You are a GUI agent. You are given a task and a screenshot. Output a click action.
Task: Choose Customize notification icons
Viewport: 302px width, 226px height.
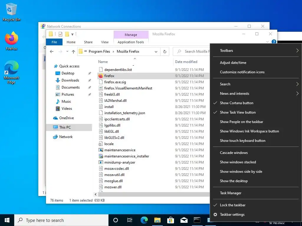256,72
